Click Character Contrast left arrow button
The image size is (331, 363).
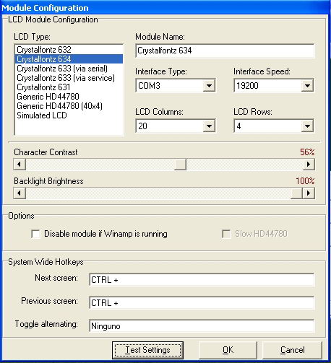(20, 165)
